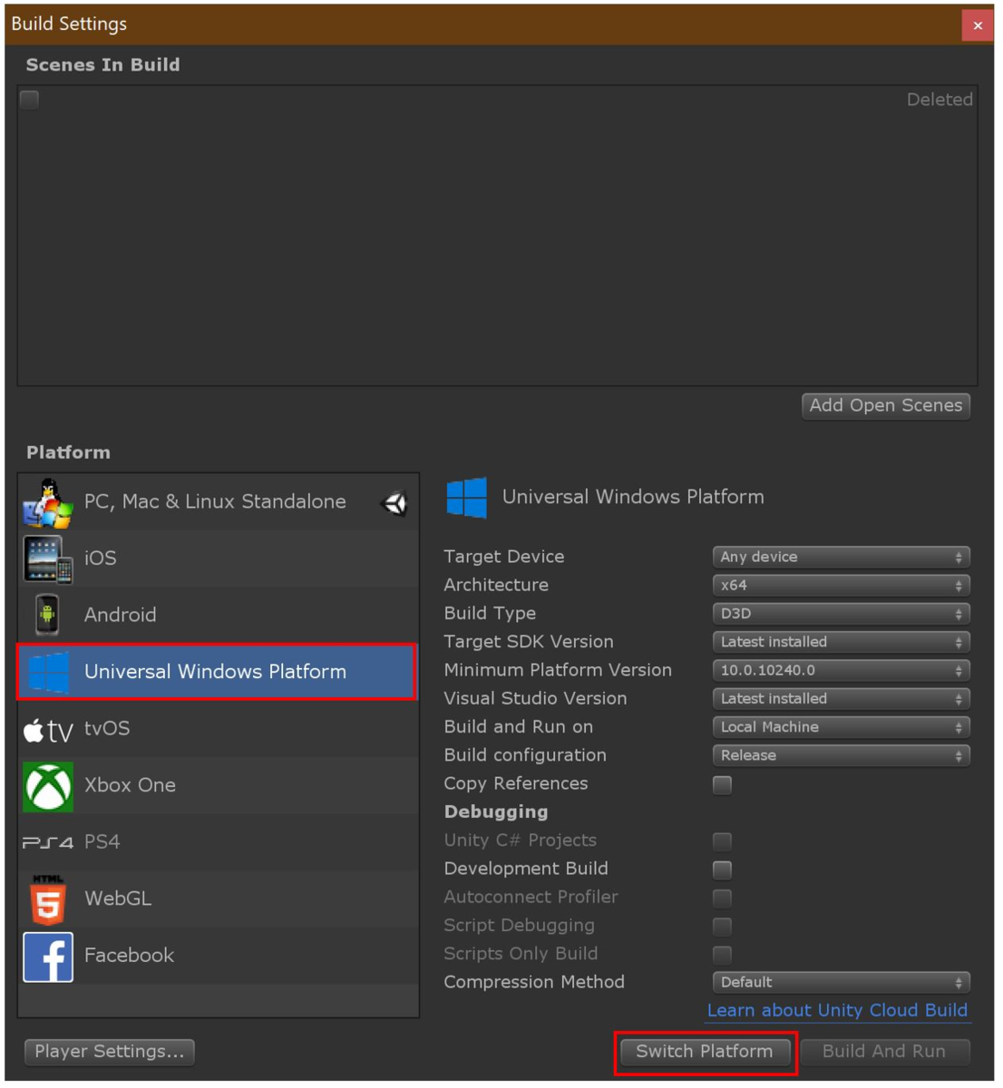Open the Target Device dropdown
Viewport: 1003px width, 1088px height.
pyautogui.click(x=841, y=558)
